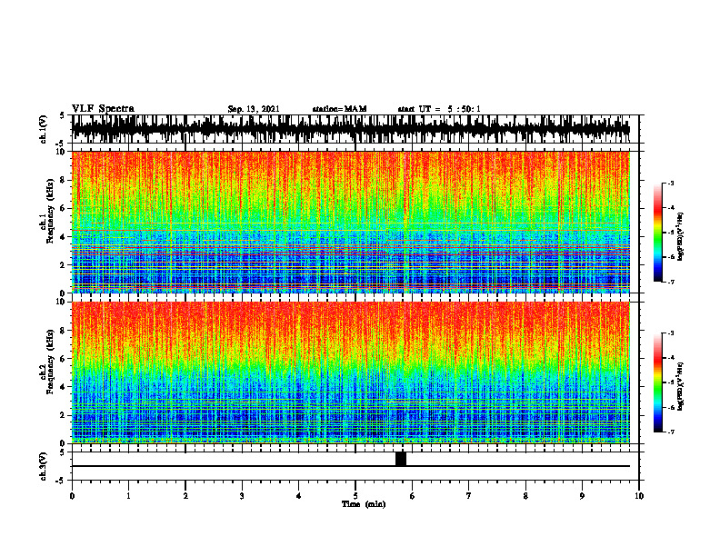Viewport: 720px width, 556px height.
Task: Click the "Time (min)" axis label
Action: (364, 504)
